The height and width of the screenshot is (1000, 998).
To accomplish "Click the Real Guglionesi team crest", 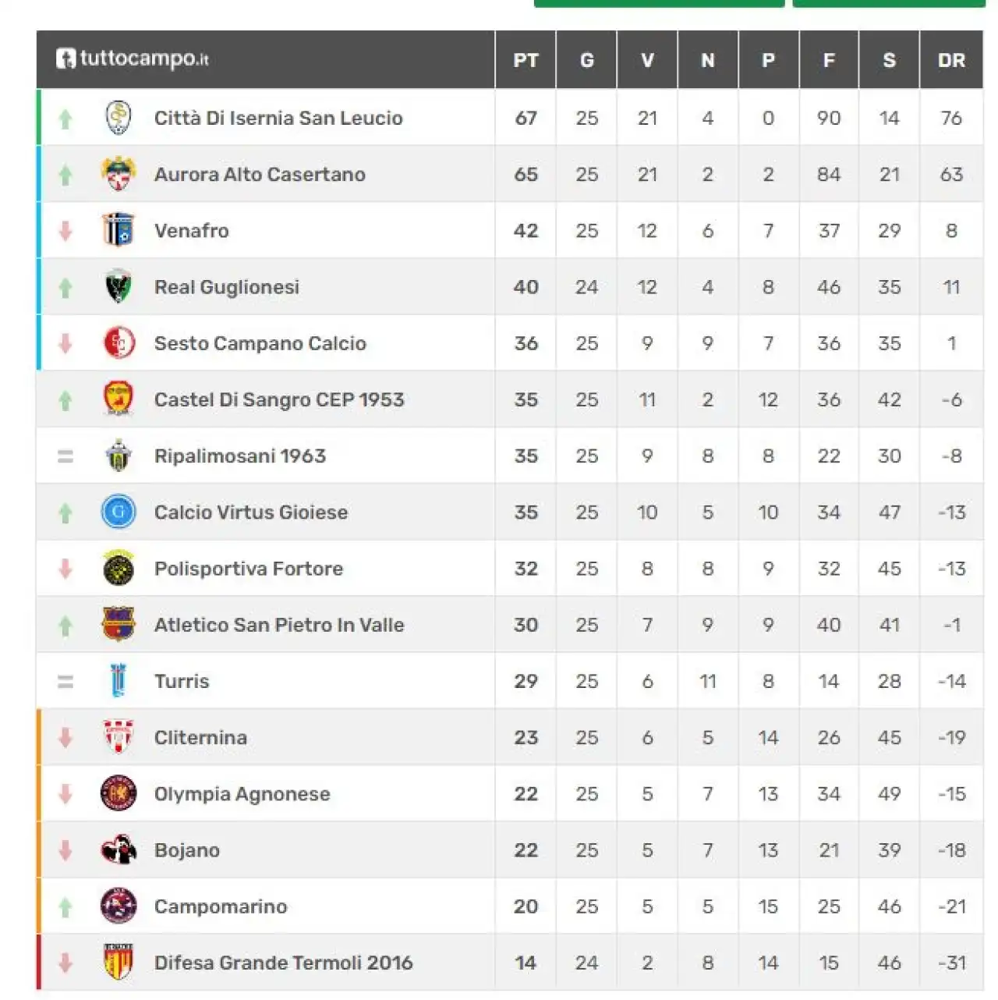I will 119,286.
